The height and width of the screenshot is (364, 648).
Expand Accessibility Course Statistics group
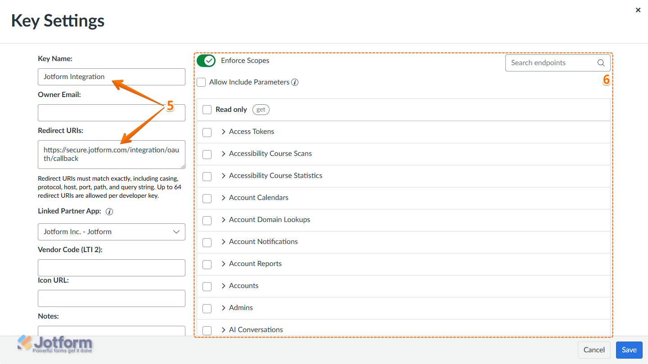click(x=224, y=176)
